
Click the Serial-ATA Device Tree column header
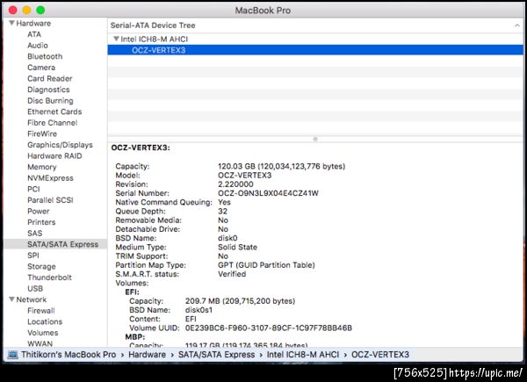[315, 25]
